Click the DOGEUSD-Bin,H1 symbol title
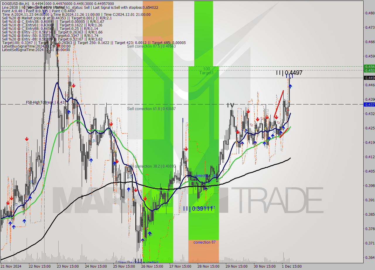The height and width of the screenshot is (270, 375). point(15,3)
